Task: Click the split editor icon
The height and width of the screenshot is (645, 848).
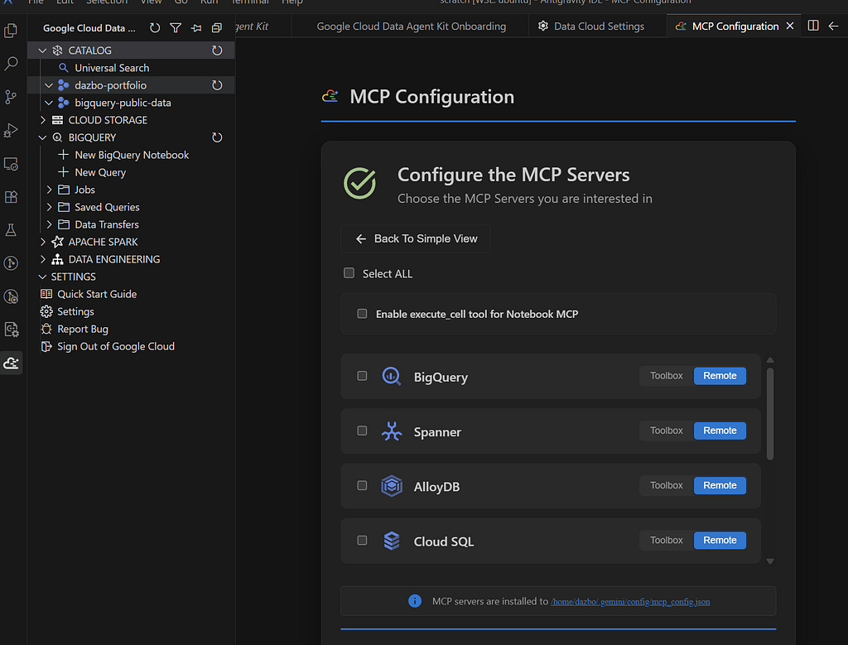Action: click(813, 26)
